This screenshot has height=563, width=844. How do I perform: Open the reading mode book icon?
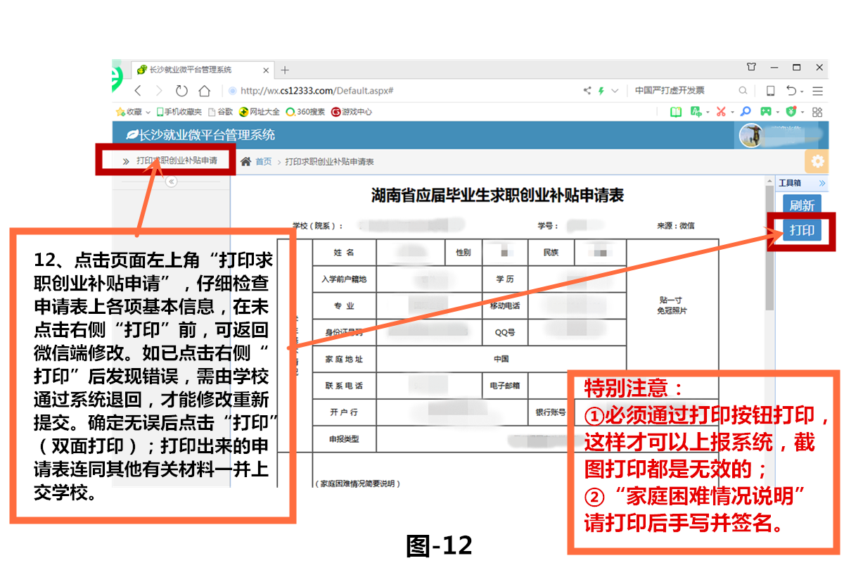pos(676,111)
